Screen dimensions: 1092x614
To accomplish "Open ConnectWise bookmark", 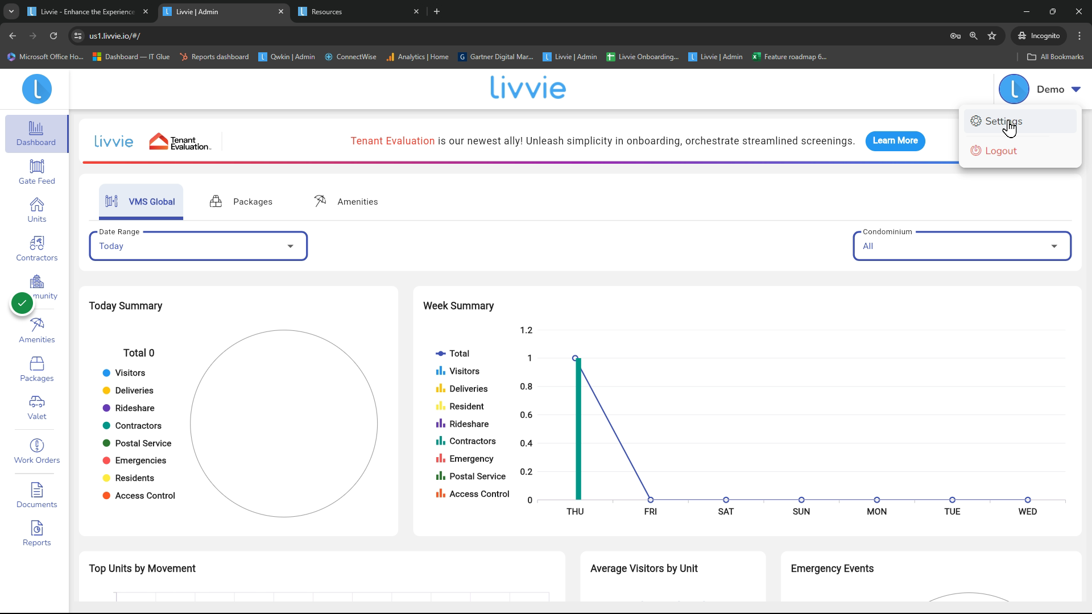I will coord(350,57).
